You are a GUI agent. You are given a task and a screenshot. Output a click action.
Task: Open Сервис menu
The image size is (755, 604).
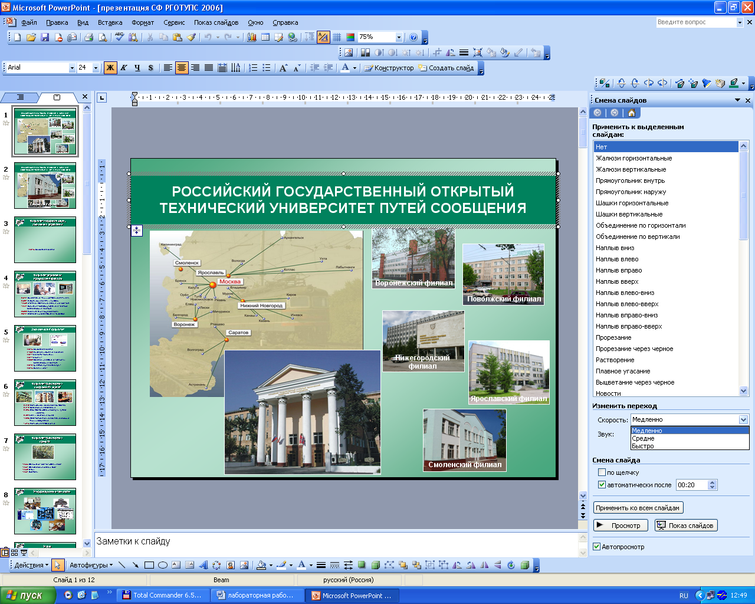tap(174, 22)
